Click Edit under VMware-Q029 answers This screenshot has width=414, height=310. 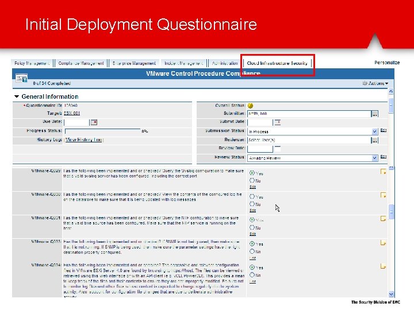(252, 187)
